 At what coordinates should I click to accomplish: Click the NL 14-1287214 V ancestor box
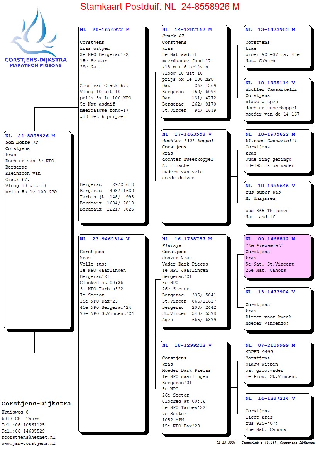[x=277, y=414]
